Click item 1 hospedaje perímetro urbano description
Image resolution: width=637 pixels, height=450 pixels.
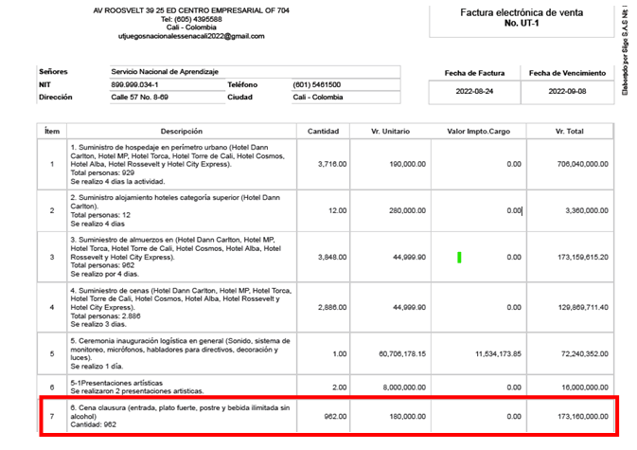tap(178, 164)
